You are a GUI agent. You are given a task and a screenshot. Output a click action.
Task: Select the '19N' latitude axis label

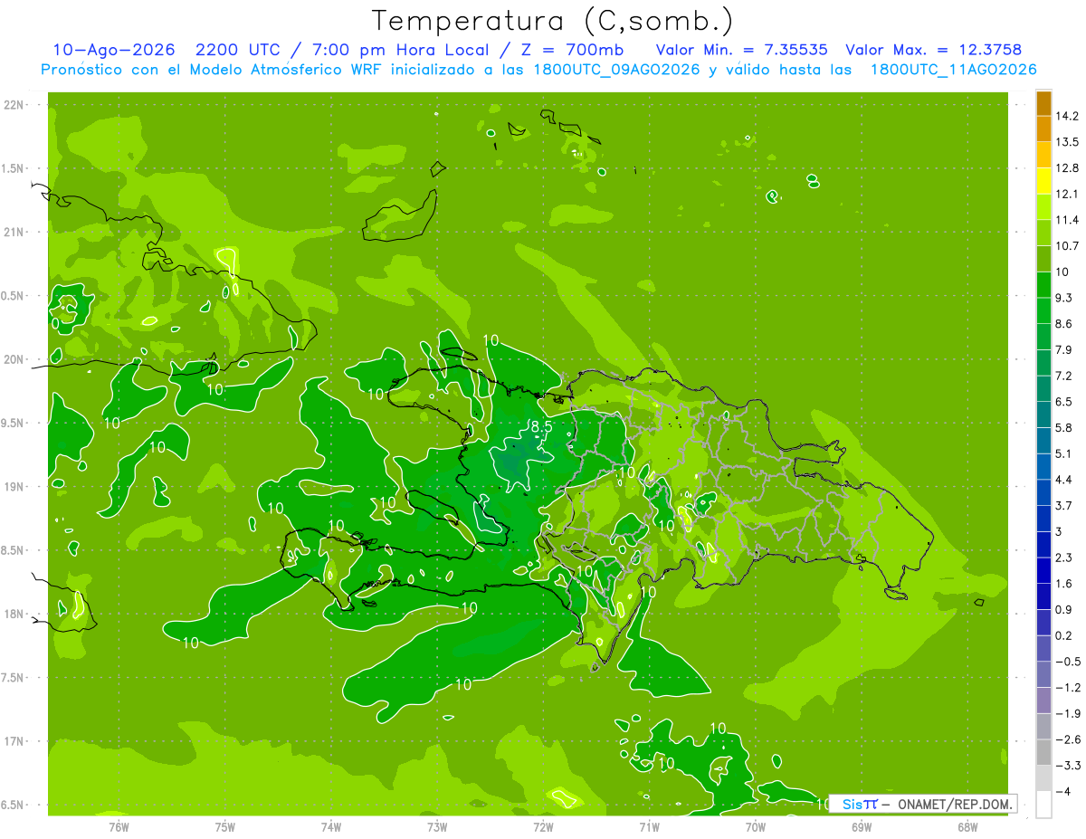click(x=13, y=487)
